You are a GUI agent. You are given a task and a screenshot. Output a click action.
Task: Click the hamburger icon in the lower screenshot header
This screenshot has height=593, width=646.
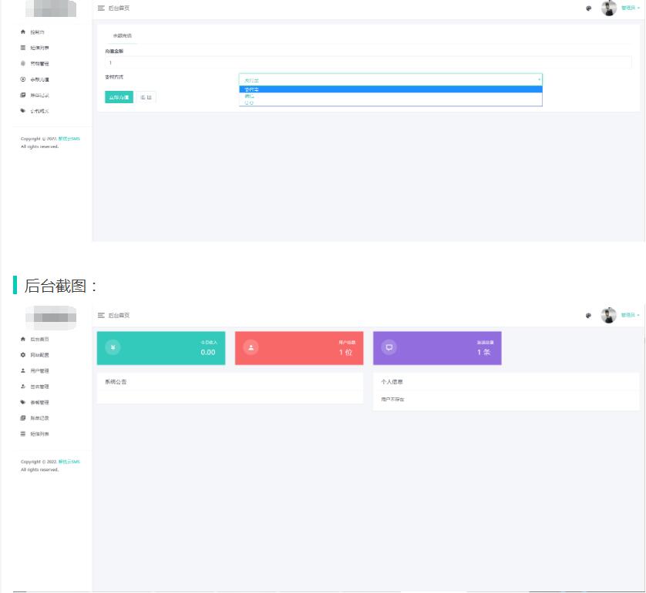pos(101,316)
